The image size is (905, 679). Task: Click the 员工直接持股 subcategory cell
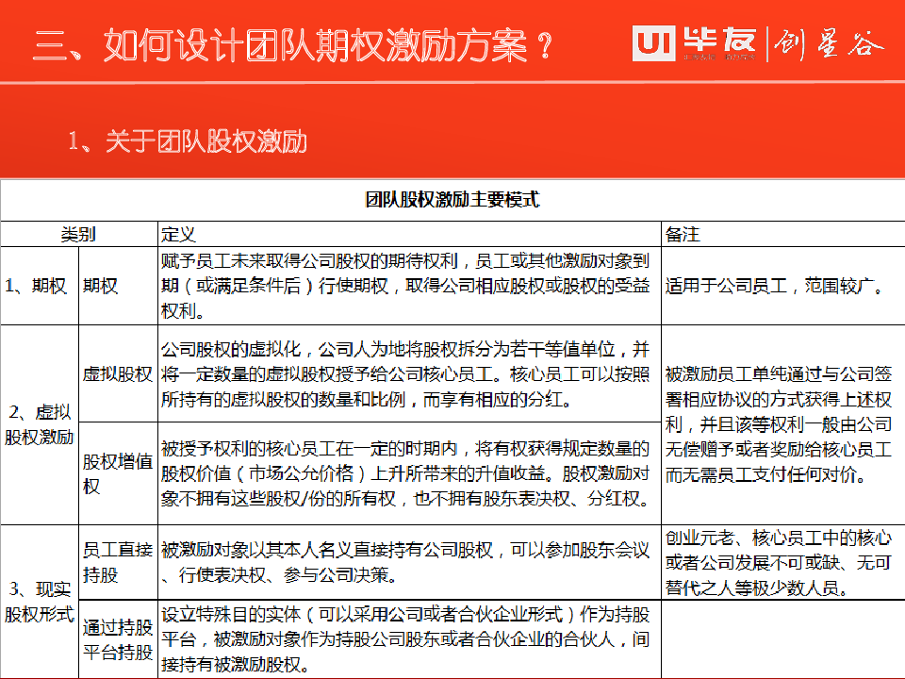click(117, 562)
